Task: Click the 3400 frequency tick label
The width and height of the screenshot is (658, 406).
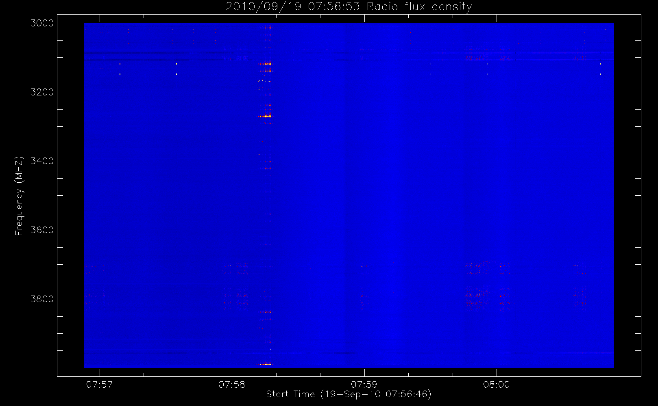Action: (x=42, y=161)
